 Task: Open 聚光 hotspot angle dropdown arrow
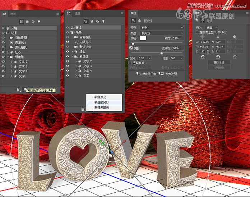[x=149, y=58]
